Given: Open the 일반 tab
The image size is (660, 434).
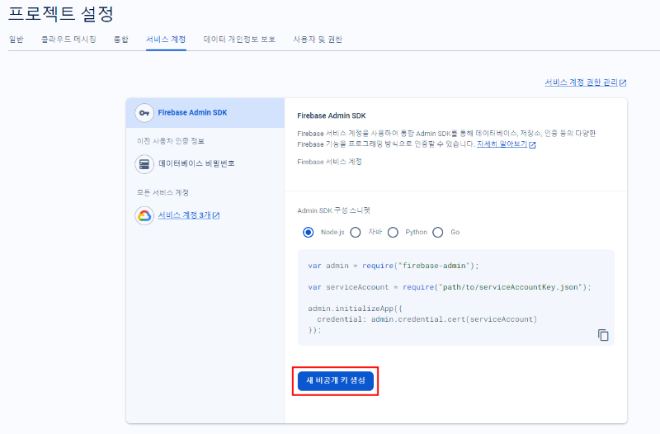Looking at the screenshot, I should click(x=16, y=40).
